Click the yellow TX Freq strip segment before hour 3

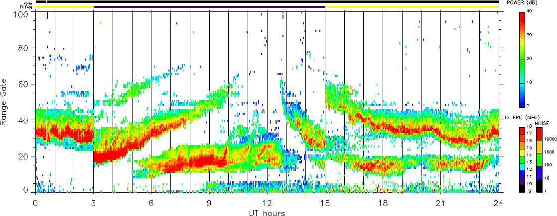coord(65,7)
